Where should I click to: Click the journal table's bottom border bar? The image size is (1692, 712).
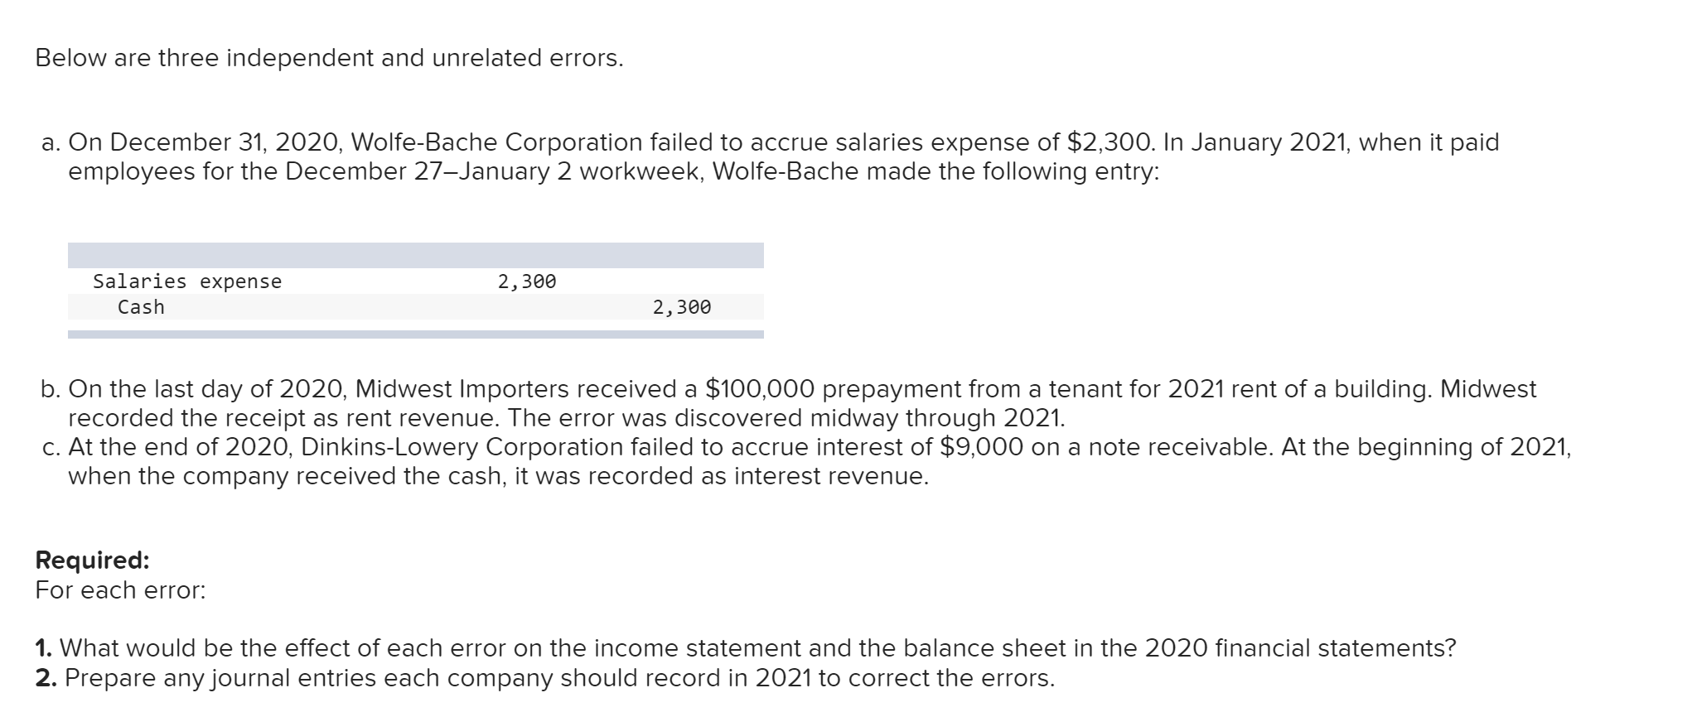[x=416, y=334]
